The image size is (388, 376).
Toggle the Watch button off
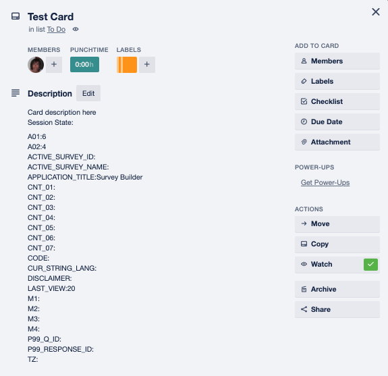(x=337, y=265)
